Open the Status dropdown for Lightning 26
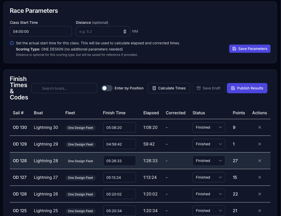Image resolution: width=281 pixels, height=216 pixels. click(209, 194)
